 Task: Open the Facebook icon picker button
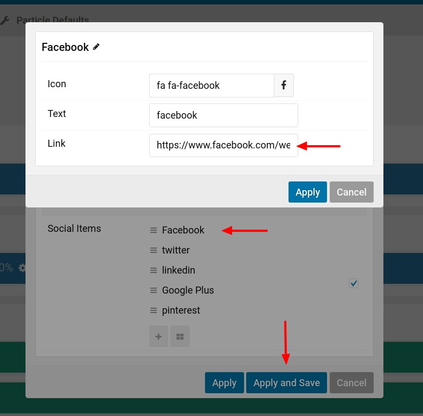tap(284, 85)
